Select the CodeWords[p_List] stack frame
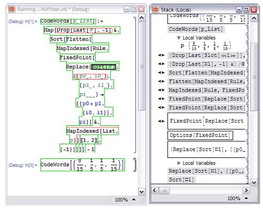Screen dimensions: 263x209 click(x=196, y=29)
